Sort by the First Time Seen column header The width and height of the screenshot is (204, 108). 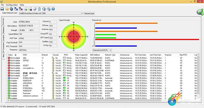point(140,55)
